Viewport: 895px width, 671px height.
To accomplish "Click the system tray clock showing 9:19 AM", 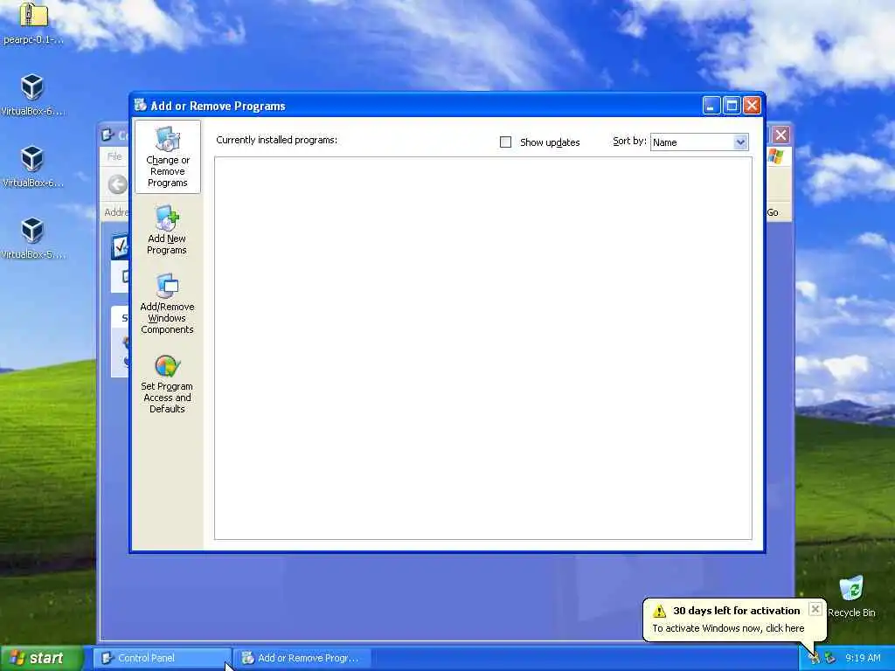I will pos(863,658).
